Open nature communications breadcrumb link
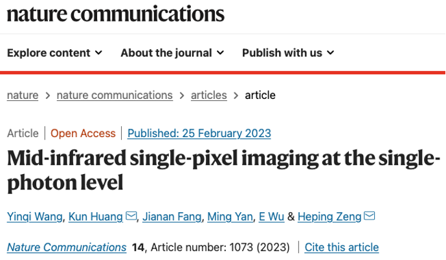Viewport: 446px width, 260px height. pyautogui.click(x=115, y=95)
